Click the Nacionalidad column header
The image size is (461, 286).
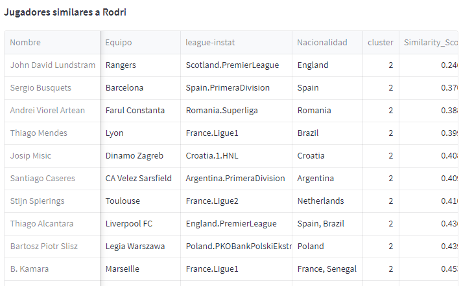[327, 43]
